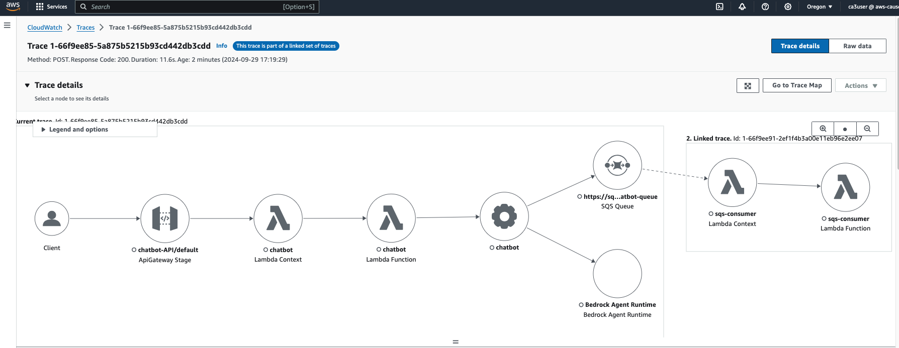Go to the Traces breadcrumb link
899x348 pixels.
tap(85, 28)
